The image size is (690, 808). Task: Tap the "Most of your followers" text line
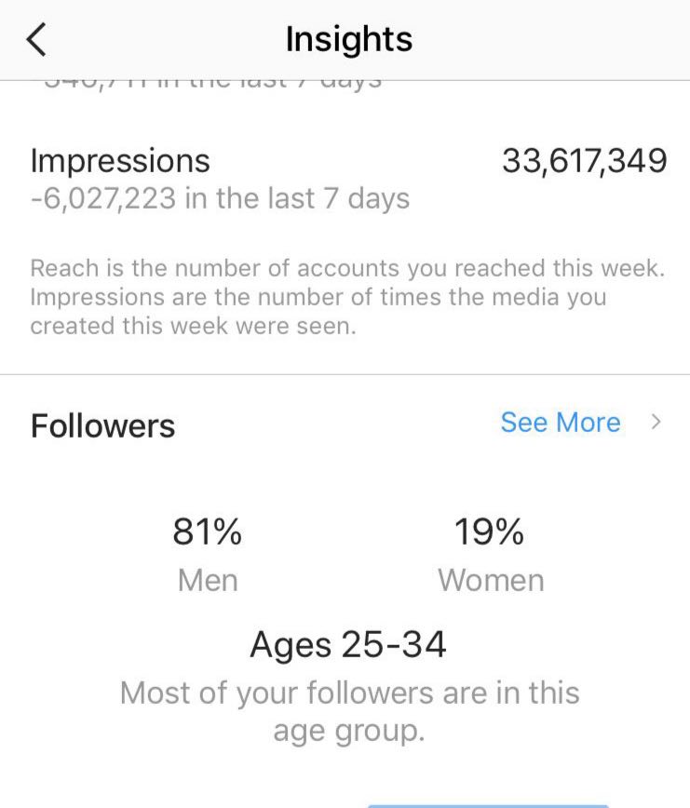(349, 693)
